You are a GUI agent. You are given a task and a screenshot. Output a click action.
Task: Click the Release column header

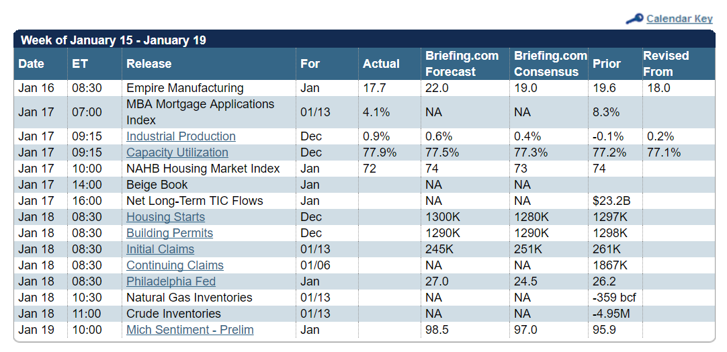click(x=149, y=64)
